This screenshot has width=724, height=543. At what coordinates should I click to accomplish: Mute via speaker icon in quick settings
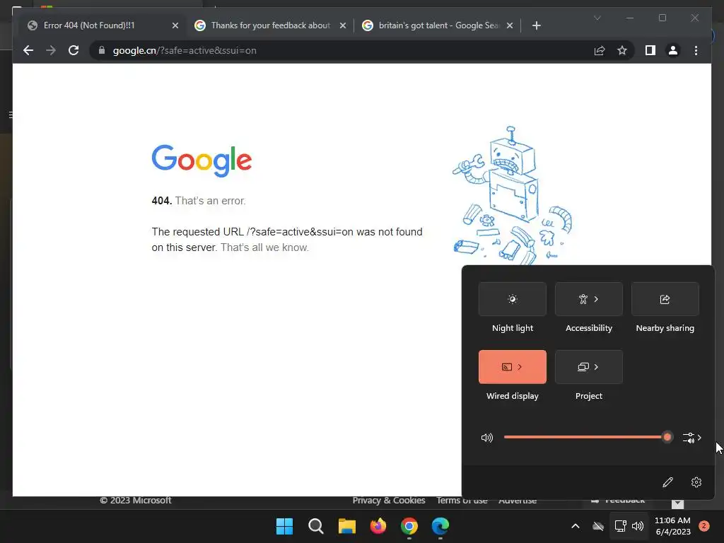coord(487,437)
